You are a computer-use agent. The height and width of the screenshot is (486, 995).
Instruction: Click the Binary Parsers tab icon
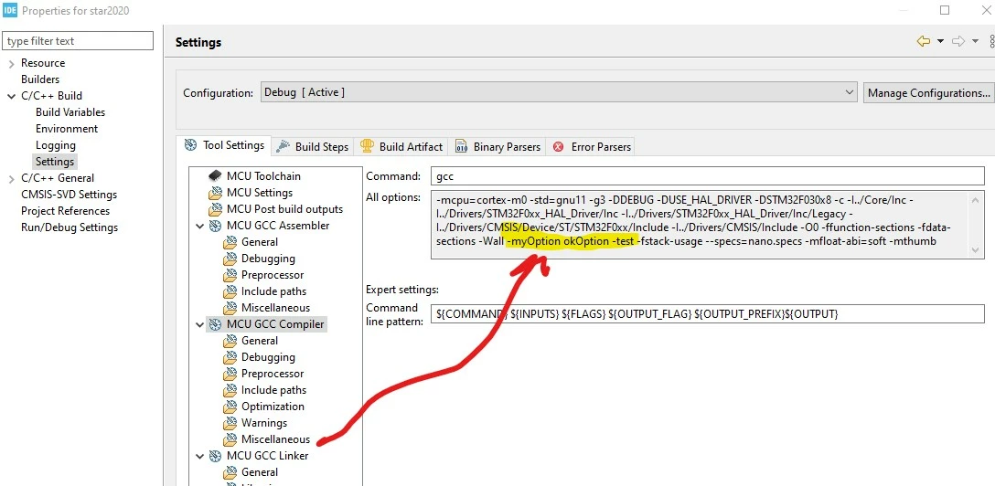[461, 146]
